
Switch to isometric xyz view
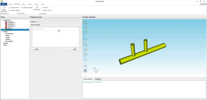pyautogui.click(x=85, y=54)
